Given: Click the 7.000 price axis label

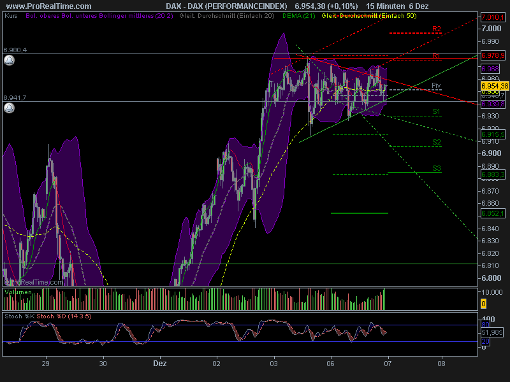Looking at the screenshot, I should (492, 29).
